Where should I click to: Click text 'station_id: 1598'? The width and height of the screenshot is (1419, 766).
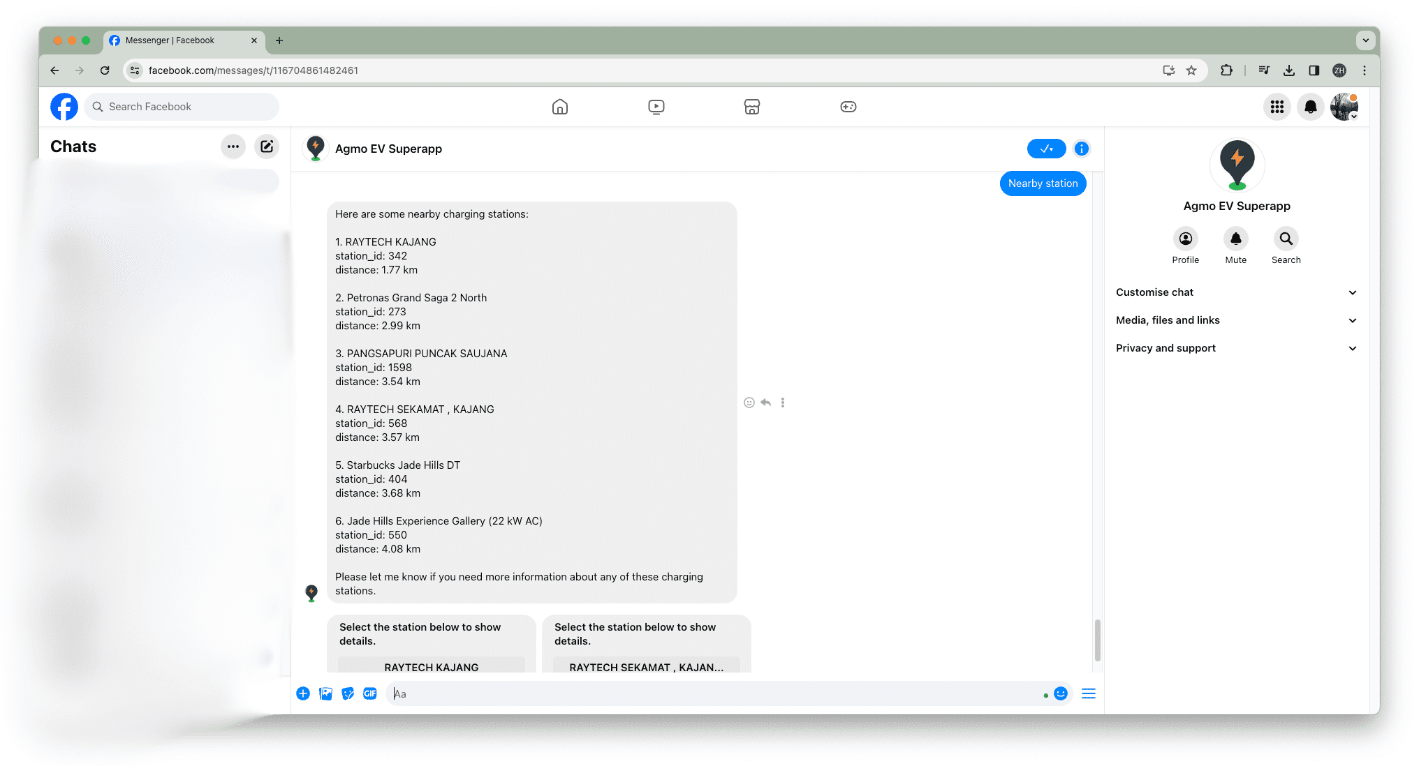(374, 368)
